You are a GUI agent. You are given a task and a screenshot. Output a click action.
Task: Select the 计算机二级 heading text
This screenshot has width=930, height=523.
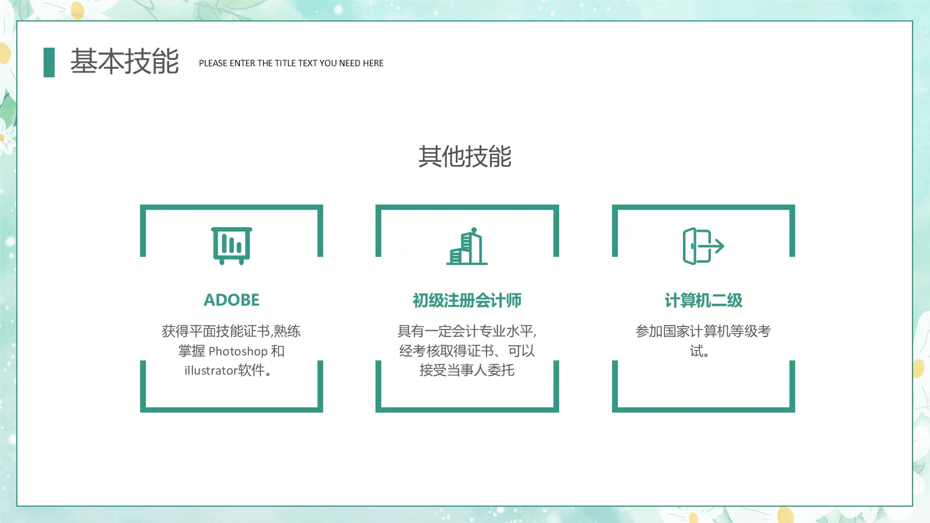[x=703, y=300]
